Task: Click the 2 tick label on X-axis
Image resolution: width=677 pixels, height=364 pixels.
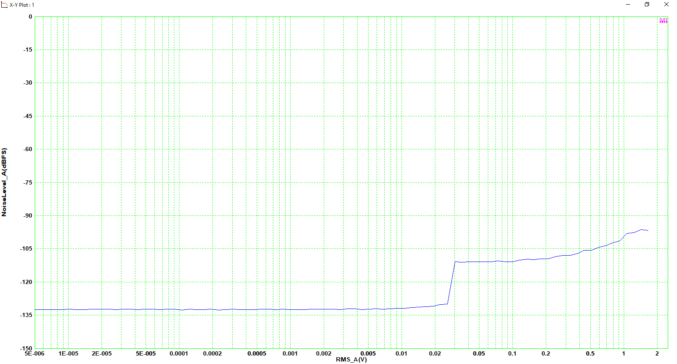Action: pos(657,353)
